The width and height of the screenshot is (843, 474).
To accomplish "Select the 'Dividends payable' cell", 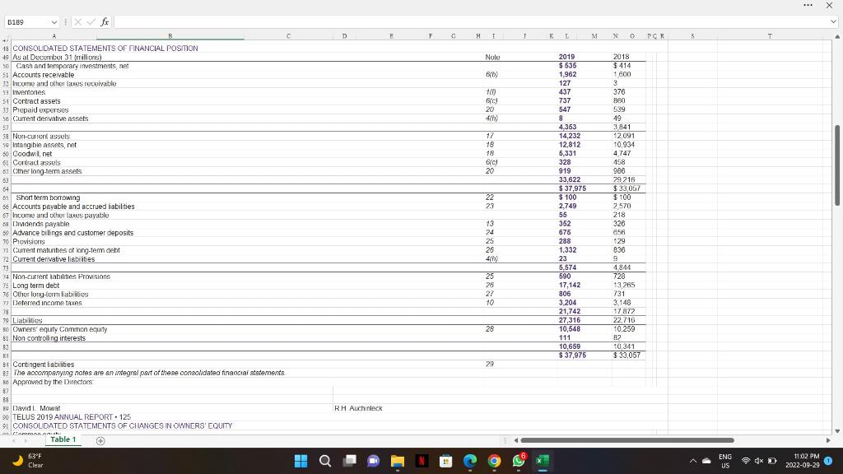I will pos(41,224).
